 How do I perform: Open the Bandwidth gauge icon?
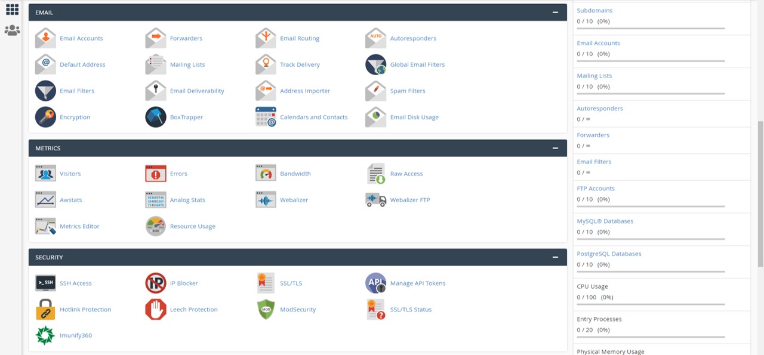(x=266, y=174)
